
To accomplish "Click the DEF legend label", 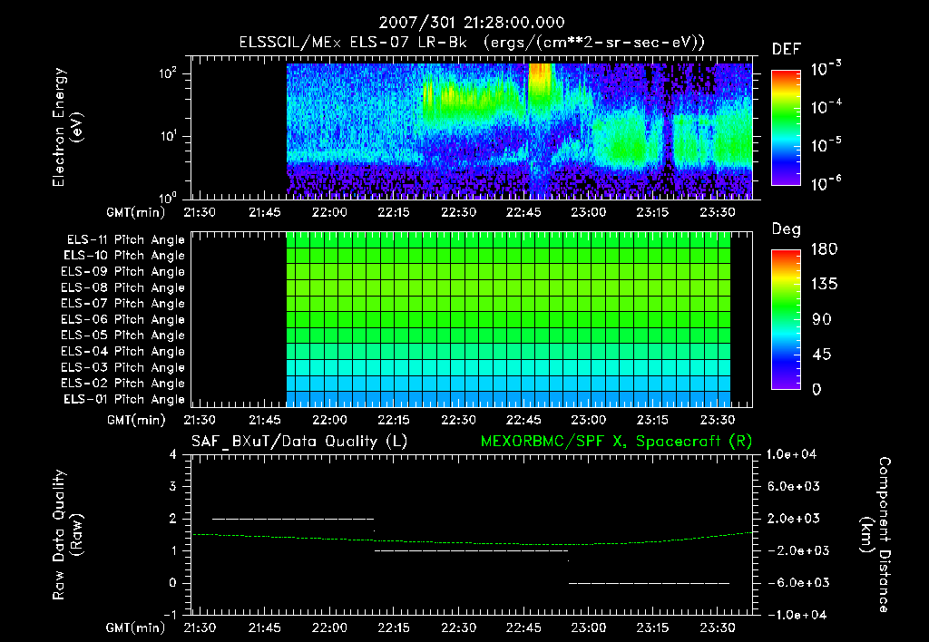I will pyautogui.click(x=787, y=50).
